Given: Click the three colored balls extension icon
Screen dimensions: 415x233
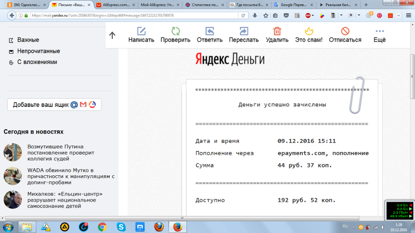Looking at the screenshot, I should point(322,16).
